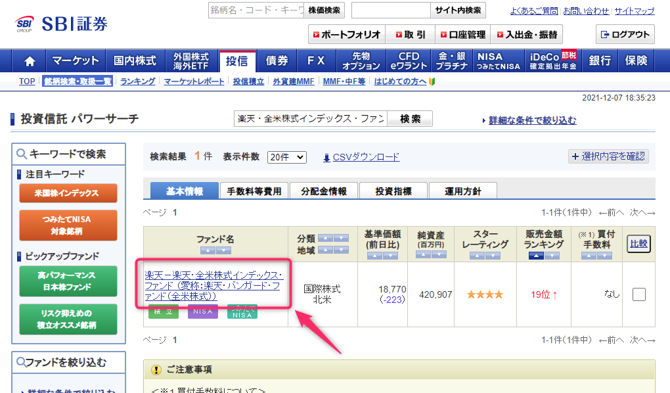This screenshot has height=393, width=670.
Task: Switch to the 投資指標 tab
Action: [x=393, y=191]
